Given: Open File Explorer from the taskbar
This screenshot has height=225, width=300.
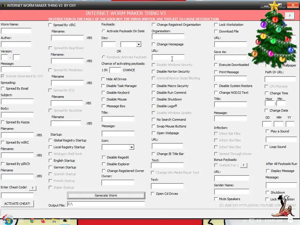Looking at the screenshot, I should (x=54, y=221).
